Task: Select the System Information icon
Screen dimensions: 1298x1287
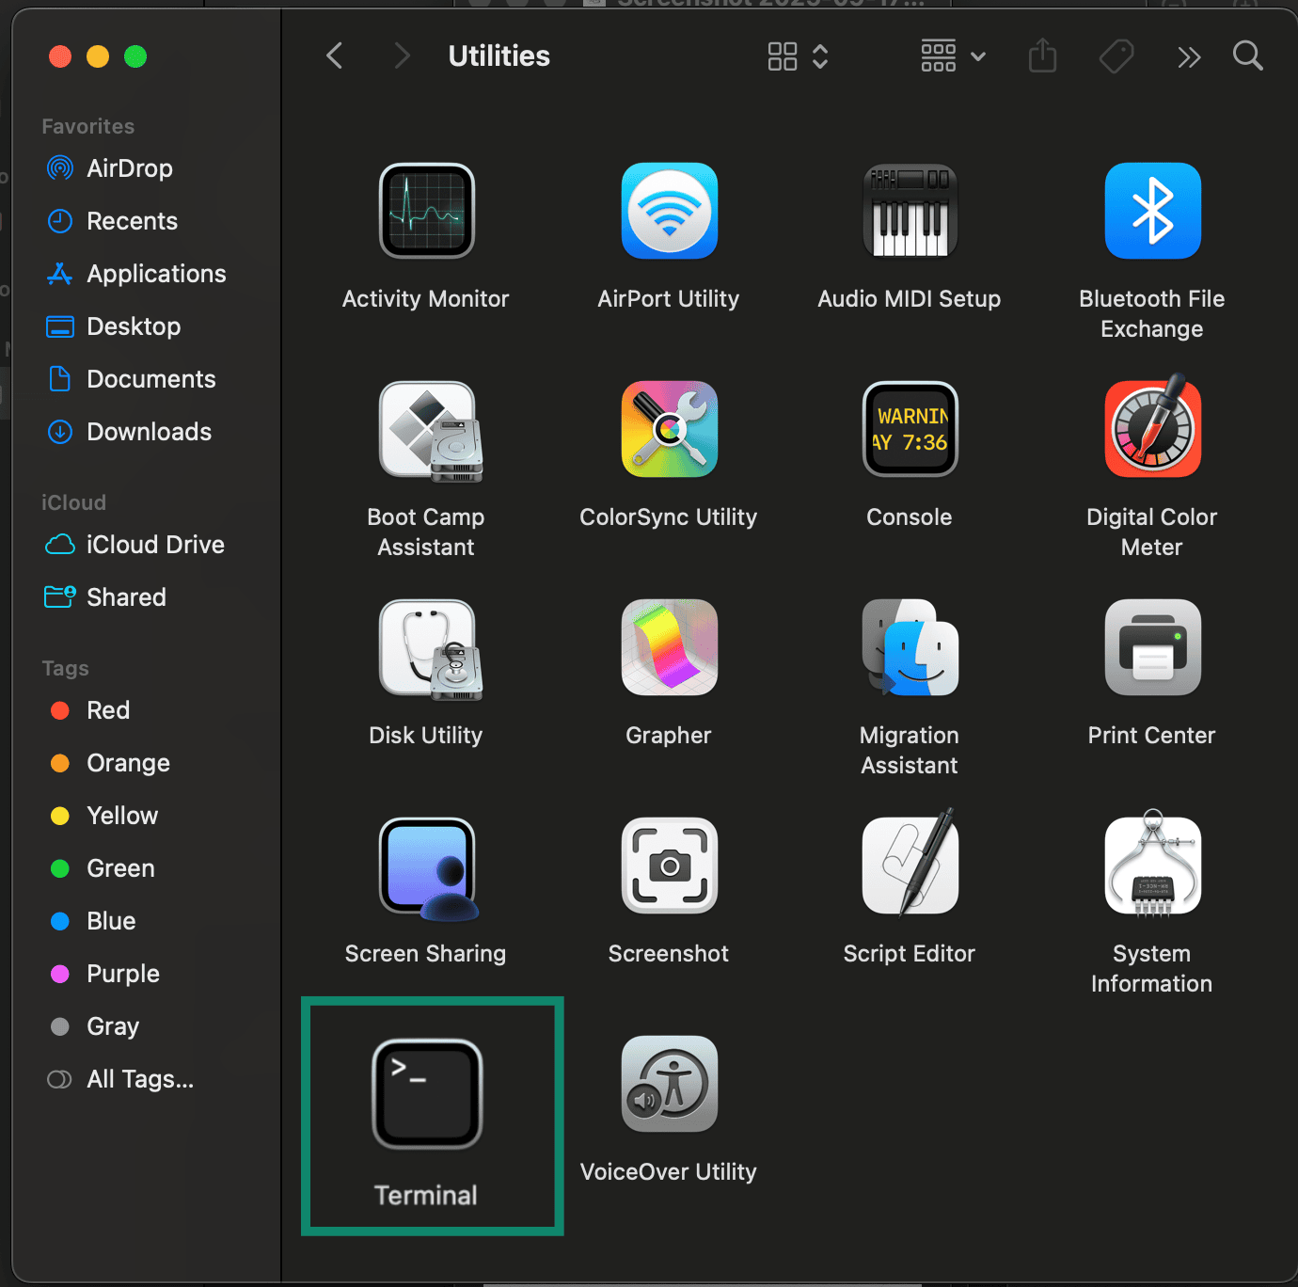Action: click(x=1153, y=862)
